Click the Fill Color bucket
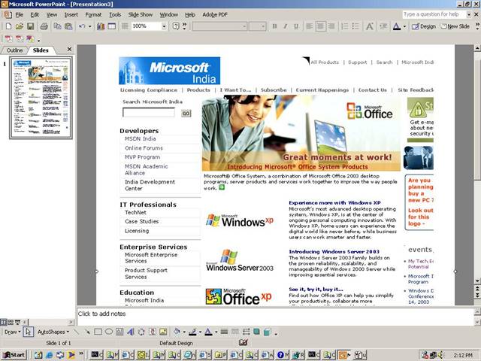Image resolution: width=481 pixels, height=361 pixels. tap(177, 332)
